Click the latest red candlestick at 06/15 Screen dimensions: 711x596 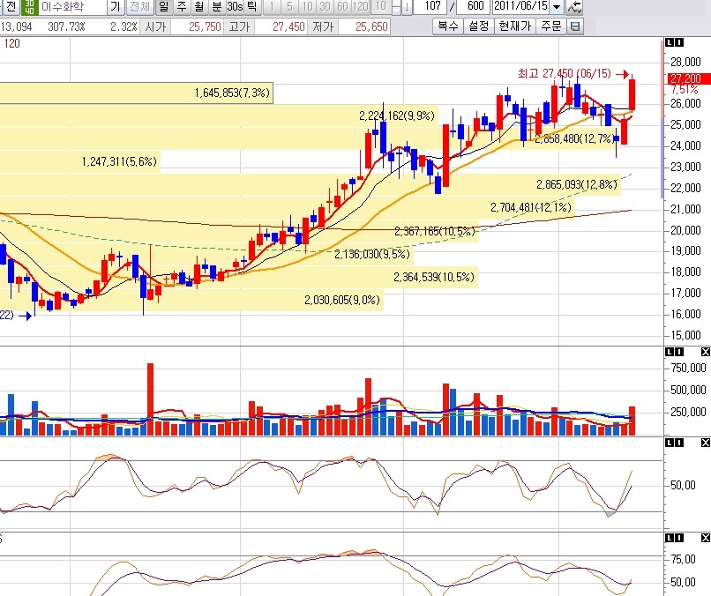pyautogui.click(x=632, y=94)
